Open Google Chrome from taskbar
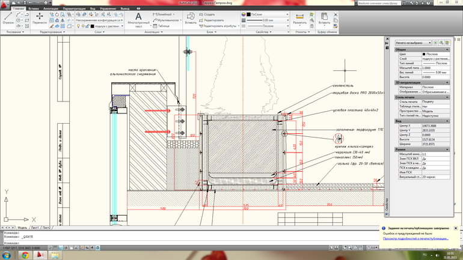 click(25, 255)
